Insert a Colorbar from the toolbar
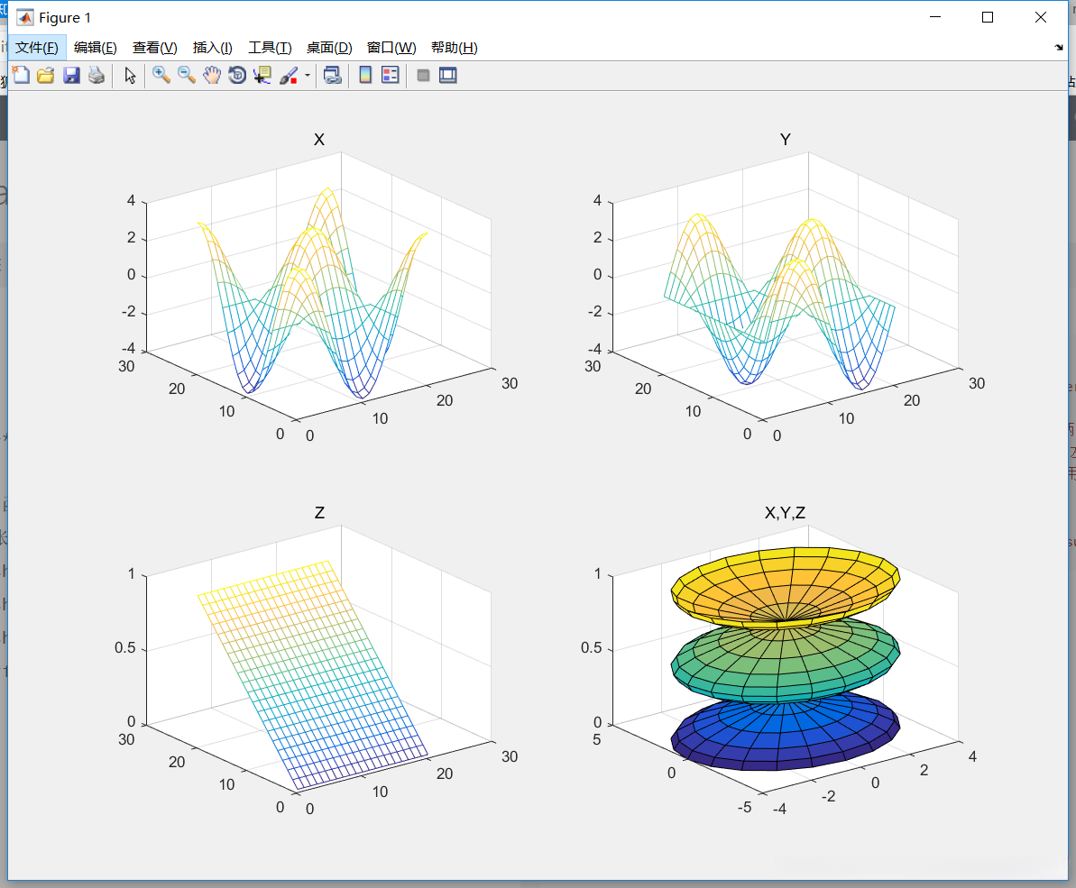 [365, 76]
